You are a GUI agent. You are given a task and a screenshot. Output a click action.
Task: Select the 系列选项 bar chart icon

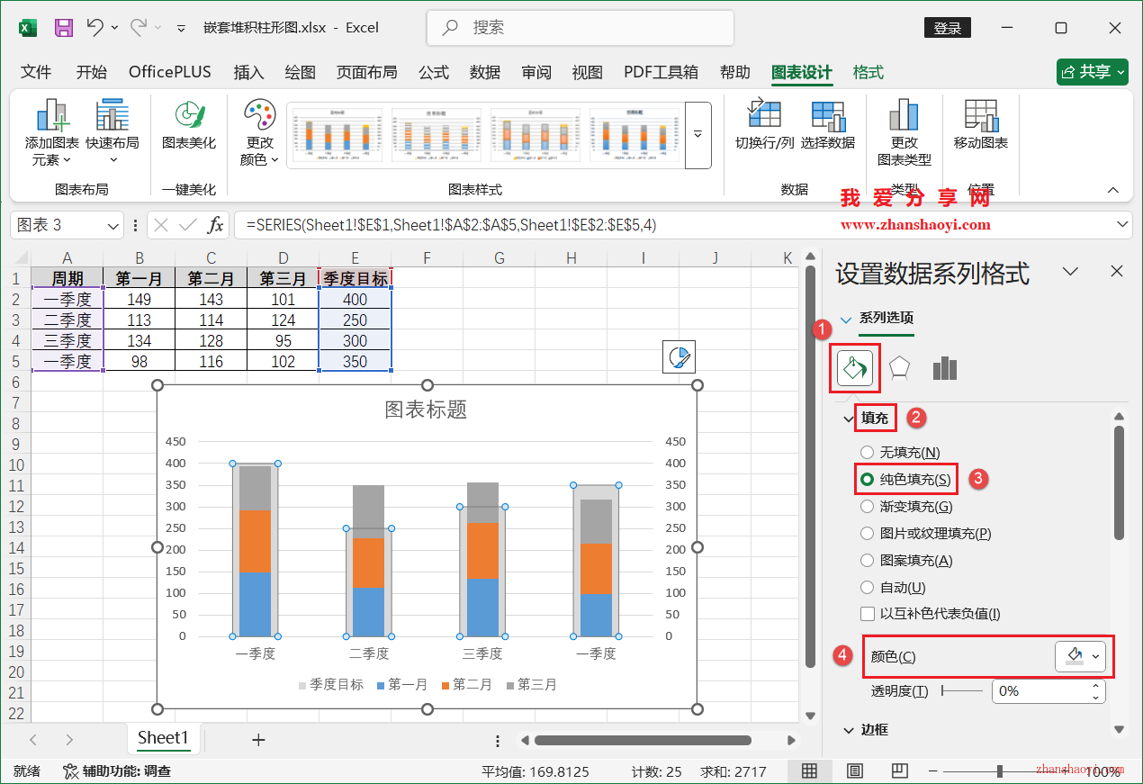tap(944, 367)
